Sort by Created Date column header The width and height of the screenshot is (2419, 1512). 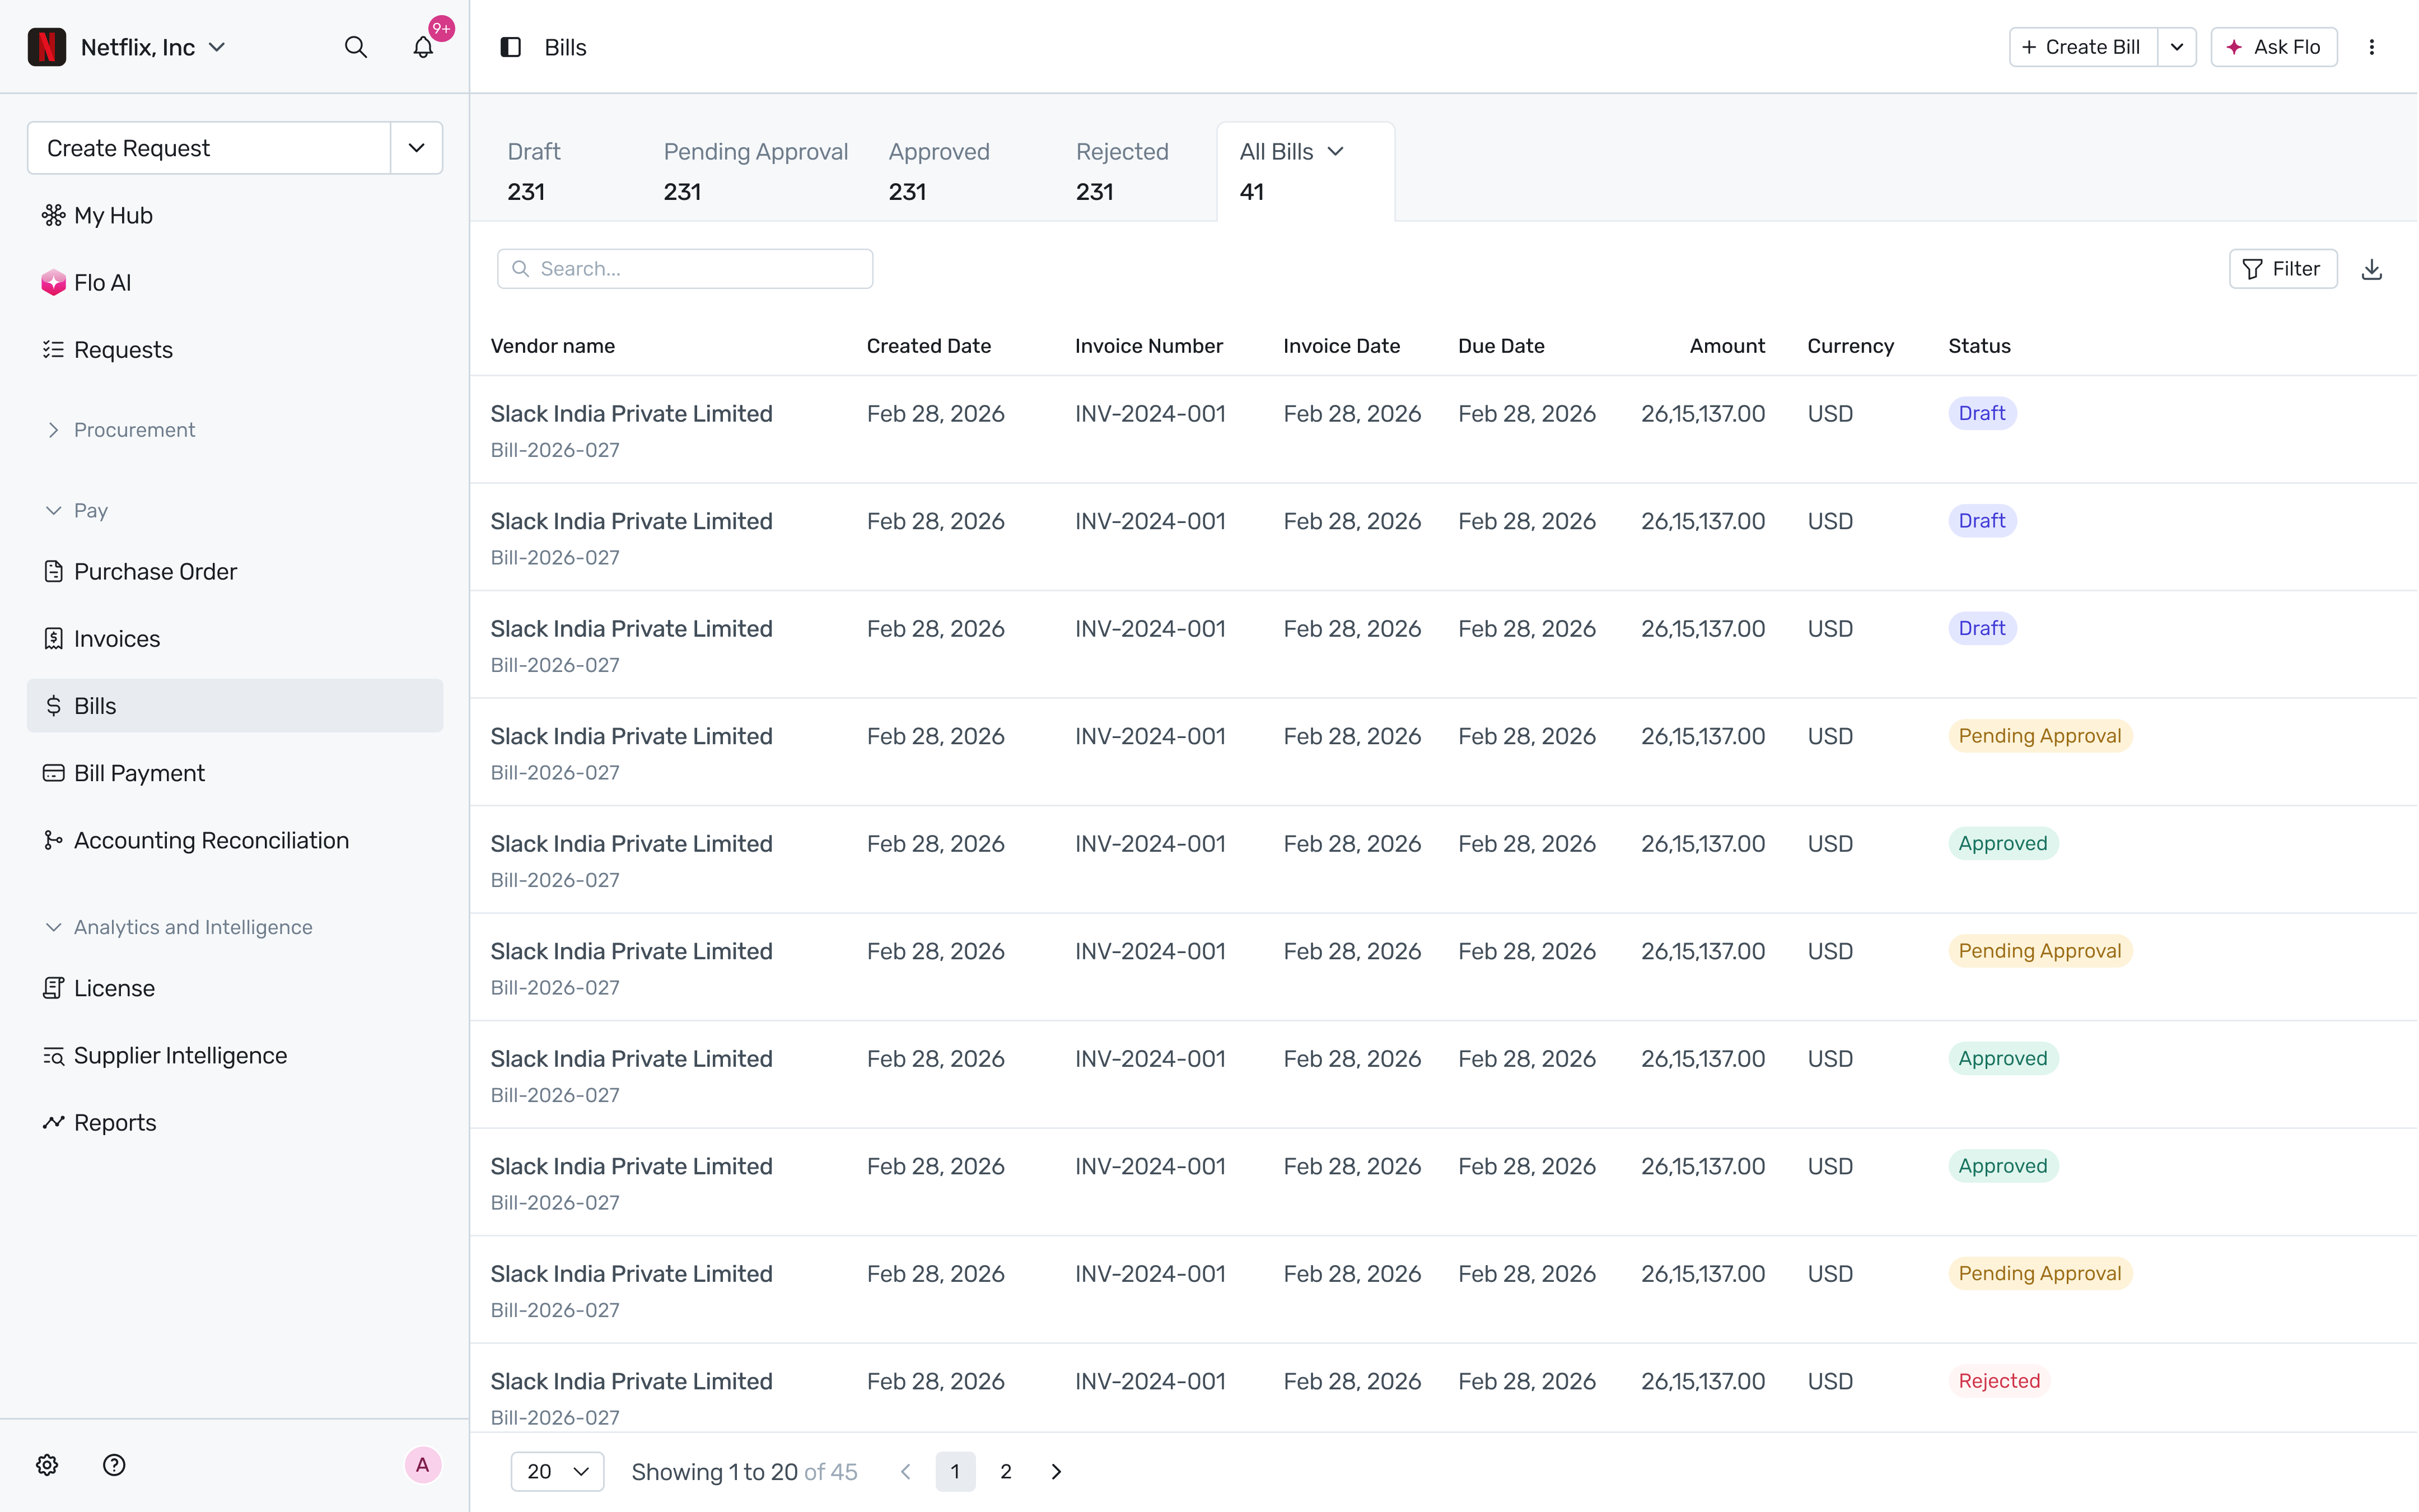tap(928, 346)
